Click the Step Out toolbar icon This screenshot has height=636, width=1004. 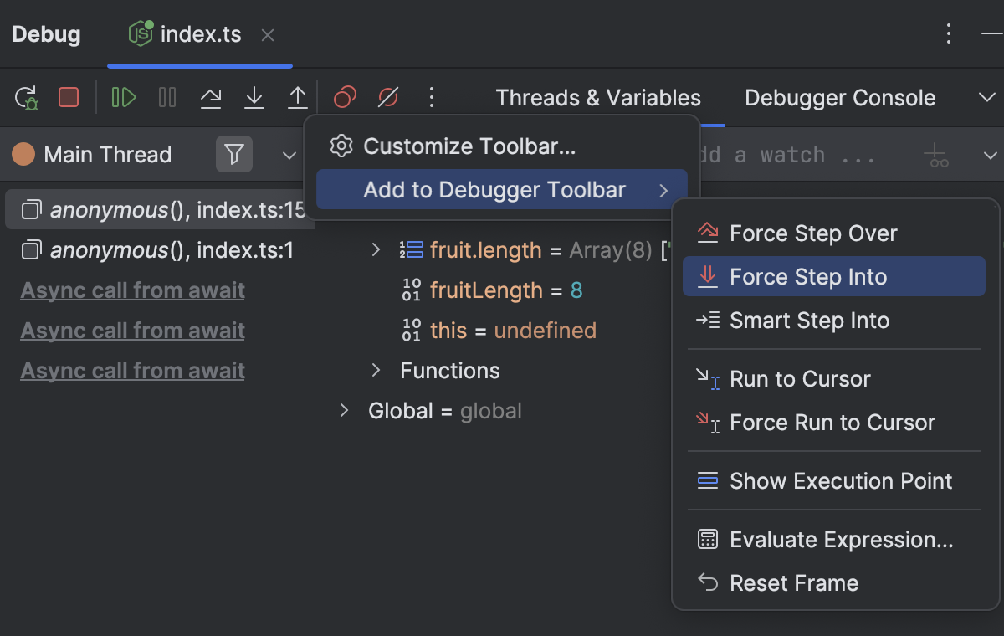[x=297, y=98]
